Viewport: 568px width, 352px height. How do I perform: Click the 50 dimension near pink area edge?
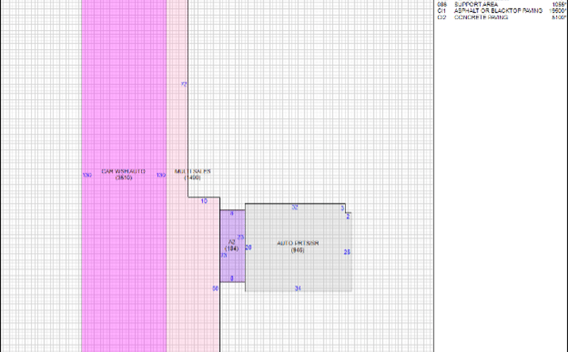tap(215, 289)
